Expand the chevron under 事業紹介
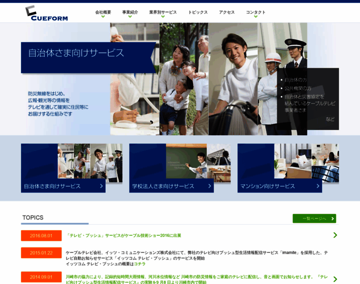Screen dimensions: 360x284 pyautogui.click(x=130, y=17)
